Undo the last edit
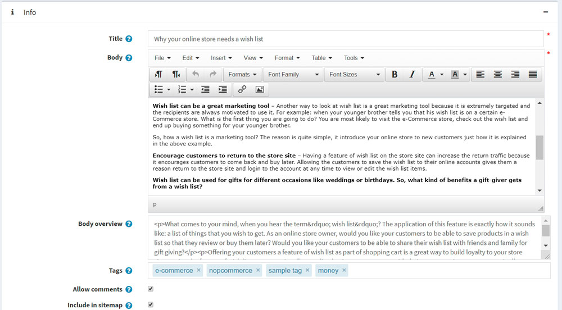This screenshot has height=310, width=562. coord(196,74)
